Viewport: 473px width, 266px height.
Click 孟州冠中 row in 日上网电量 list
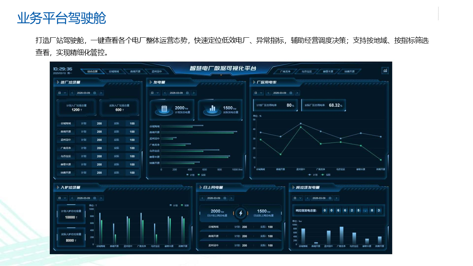coord(241,245)
